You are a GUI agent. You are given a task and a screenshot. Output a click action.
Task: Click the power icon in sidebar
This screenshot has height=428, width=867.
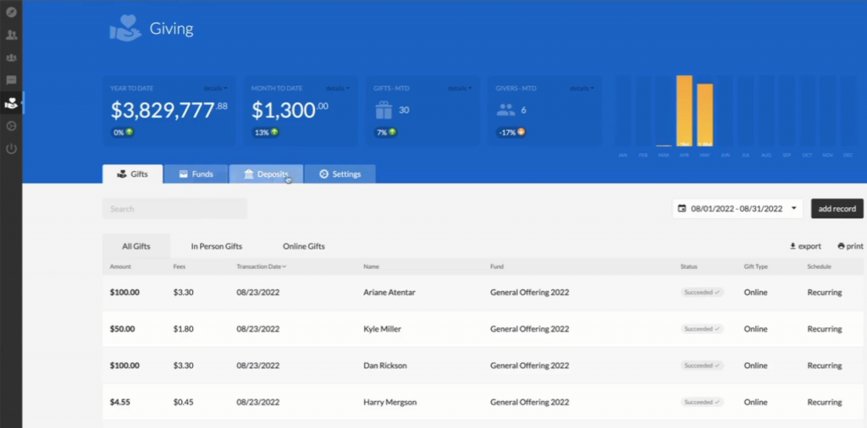coord(11,149)
